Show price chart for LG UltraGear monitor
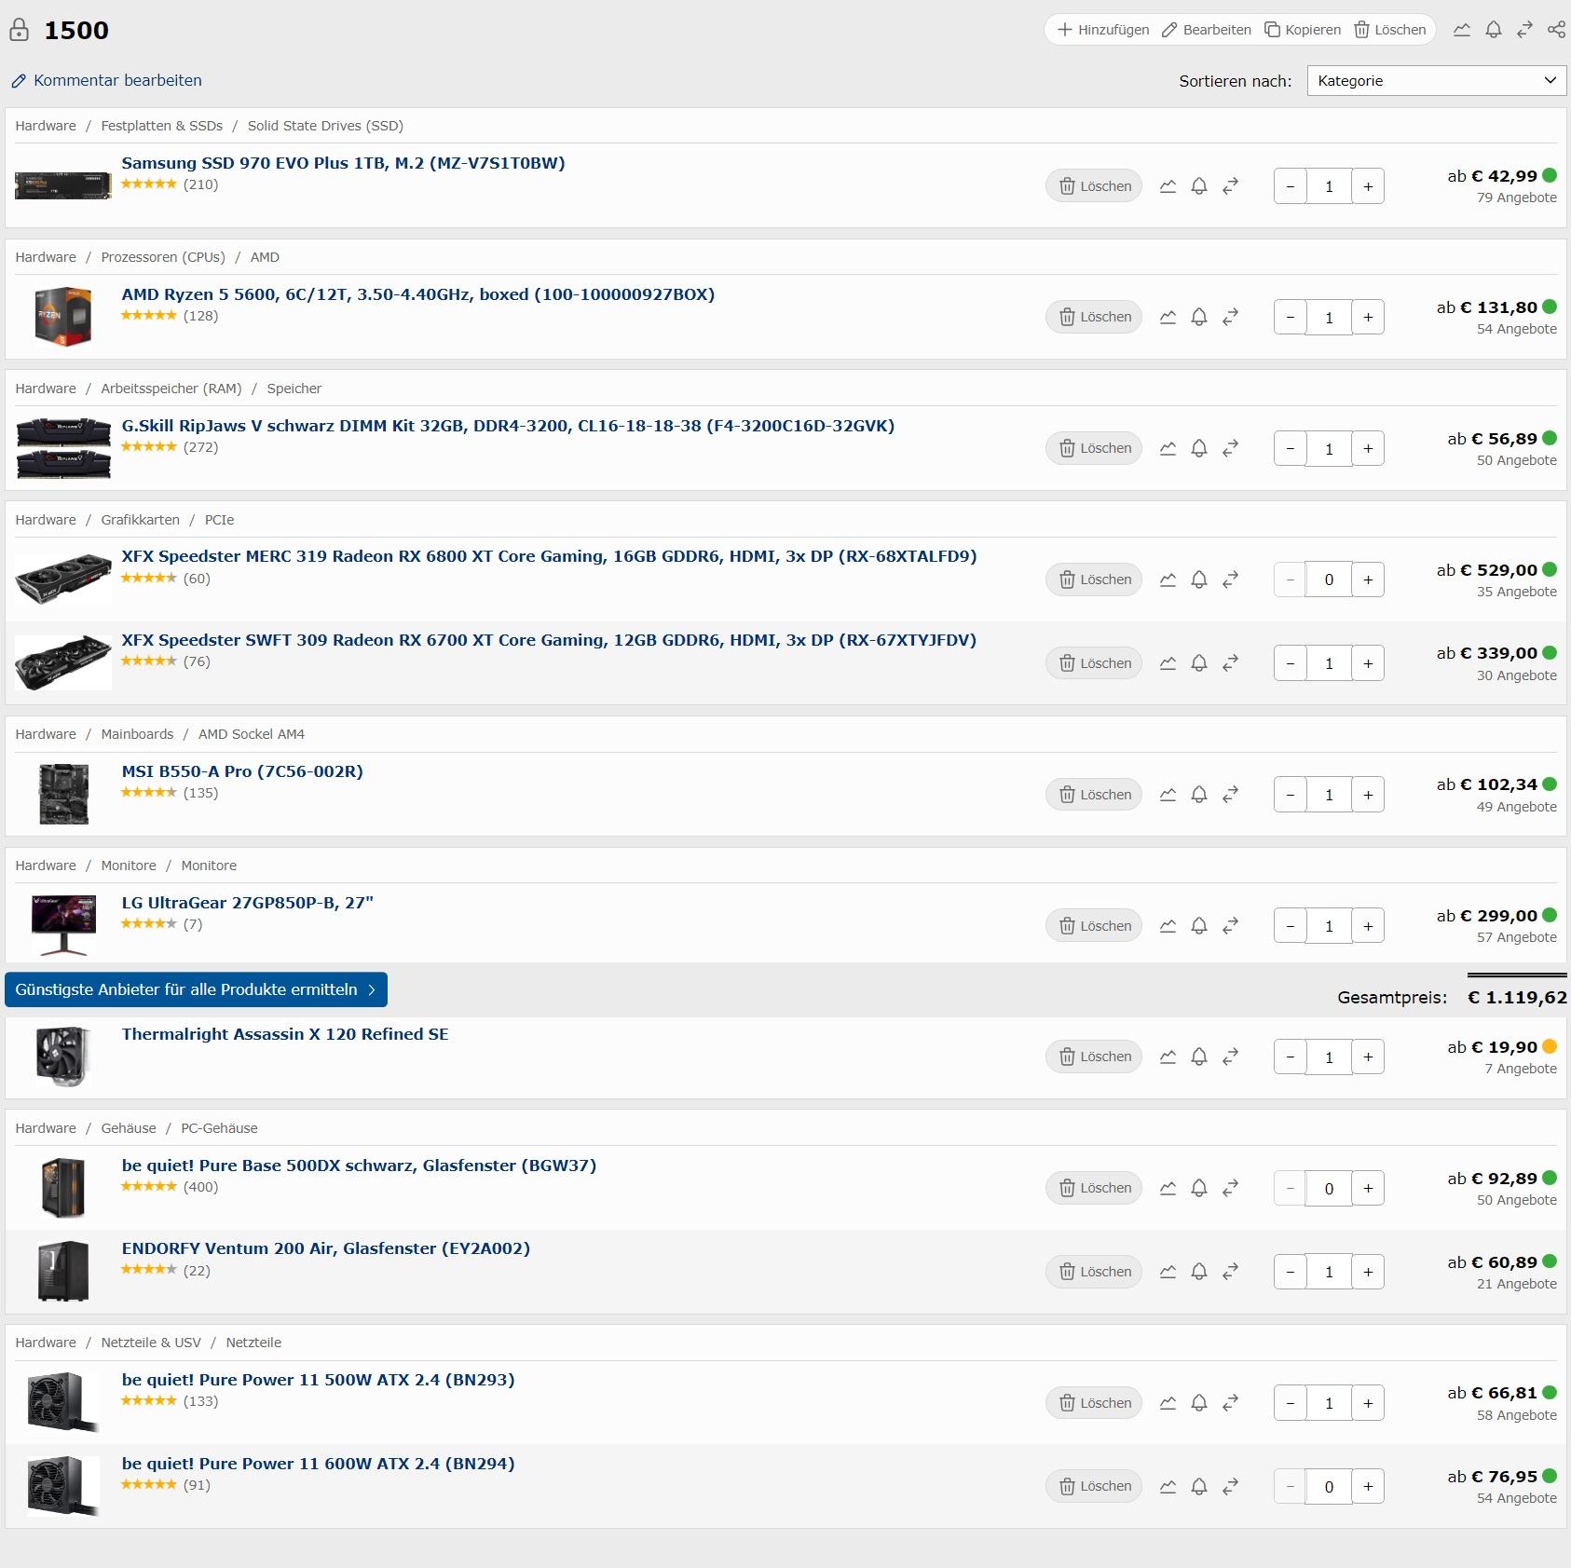Image resolution: width=1571 pixels, height=1568 pixels. [x=1168, y=926]
